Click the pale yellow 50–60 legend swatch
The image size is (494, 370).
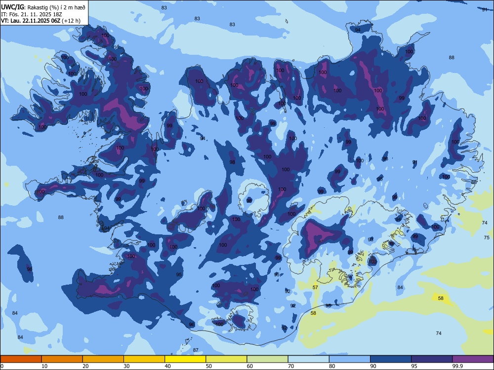tap(226, 359)
